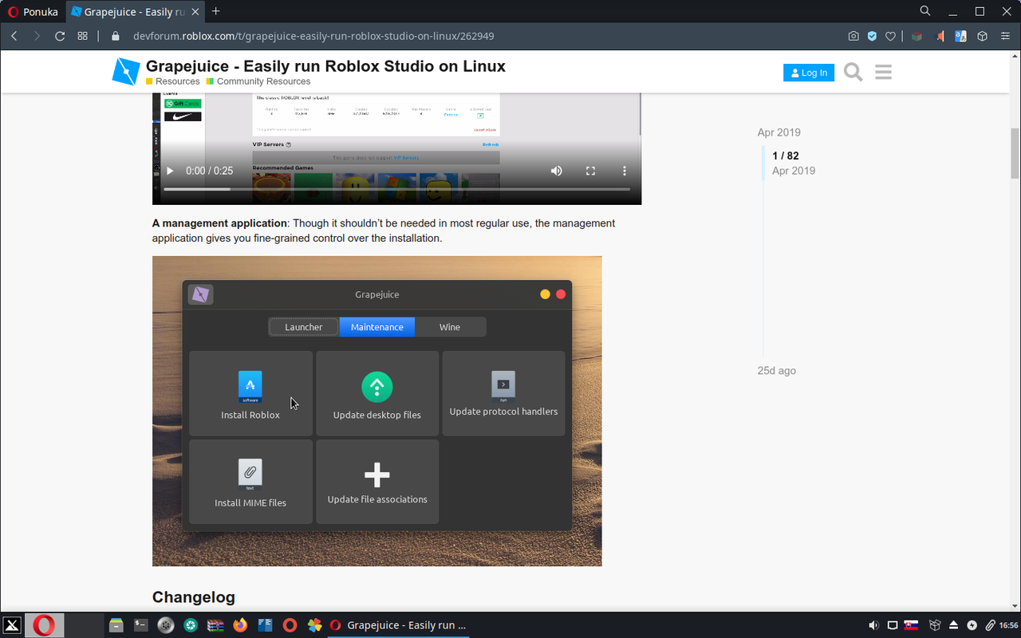The width and height of the screenshot is (1021, 638).
Task: Launch WinRAR archive icon in taskbar
Action: [x=215, y=625]
